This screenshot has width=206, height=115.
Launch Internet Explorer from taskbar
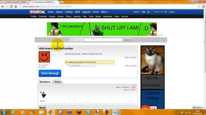pos(14,112)
